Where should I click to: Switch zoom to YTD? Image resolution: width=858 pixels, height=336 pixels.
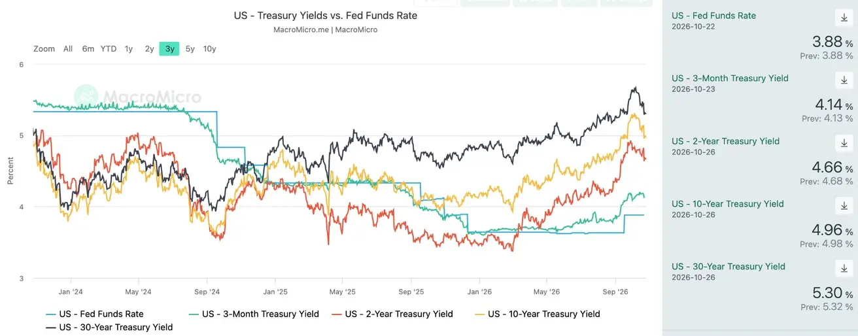(x=109, y=49)
